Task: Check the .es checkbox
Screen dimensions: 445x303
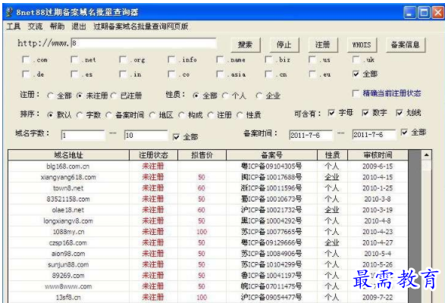Action: pos(74,74)
